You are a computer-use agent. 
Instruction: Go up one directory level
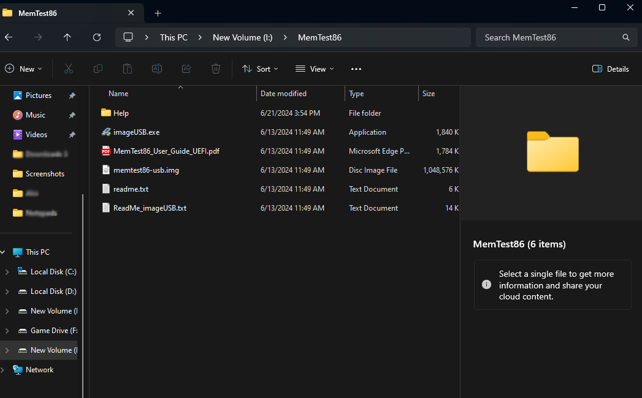point(67,37)
